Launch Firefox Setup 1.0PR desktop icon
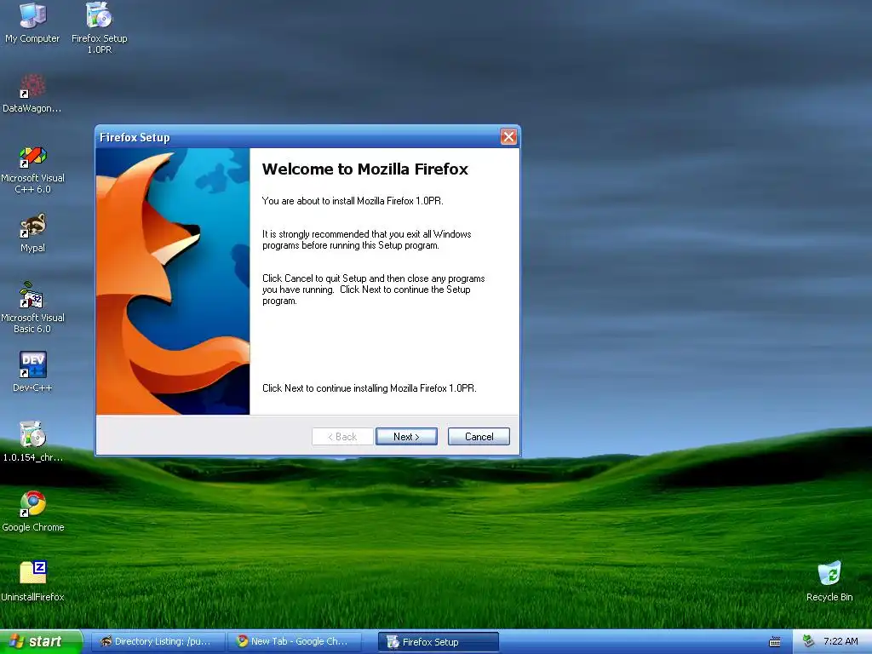This screenshot has height=654, width=872. tap(100, 27)
